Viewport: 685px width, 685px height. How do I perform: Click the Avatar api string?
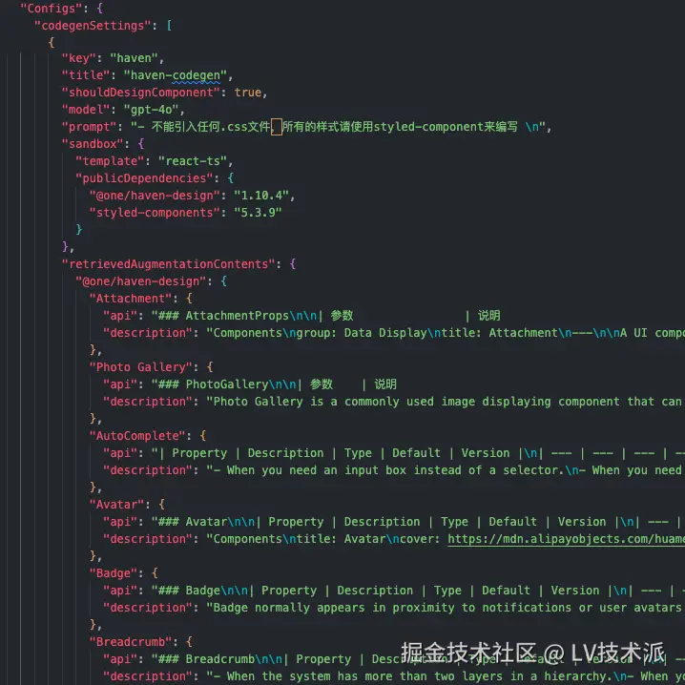pyautogui.click(x=418, y=522)
